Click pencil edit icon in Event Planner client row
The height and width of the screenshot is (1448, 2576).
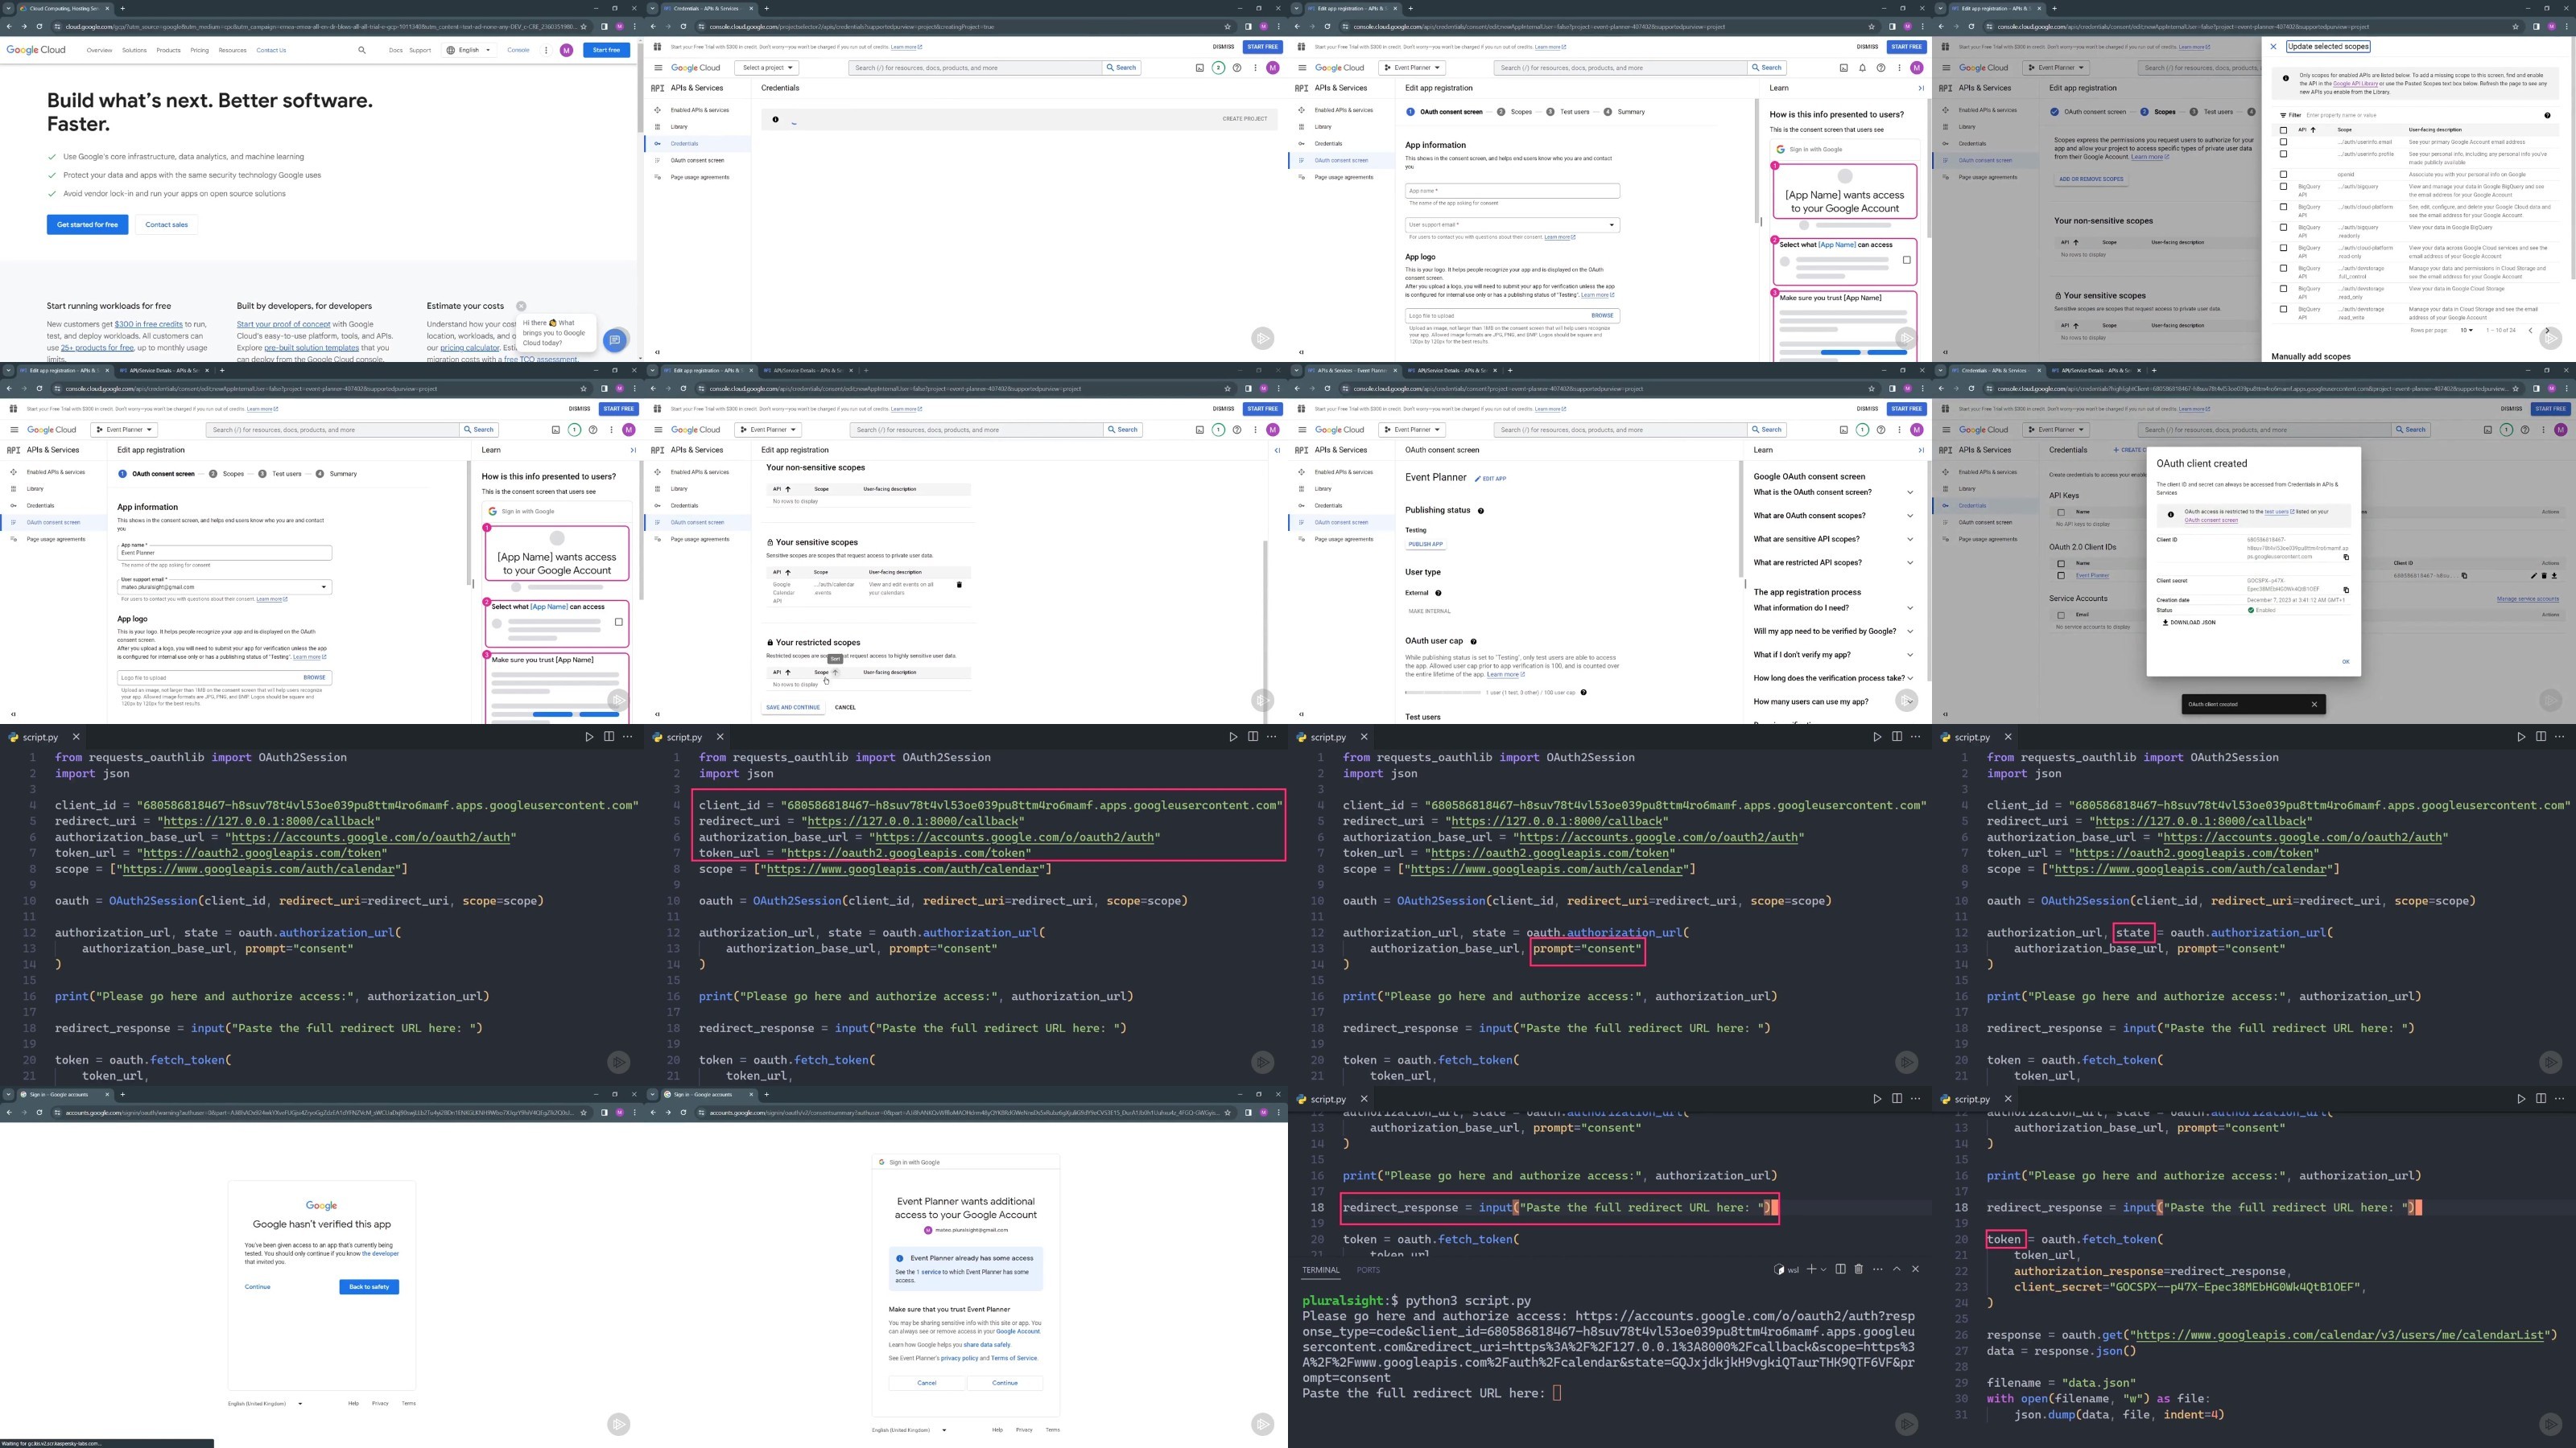coord(2534,576)
